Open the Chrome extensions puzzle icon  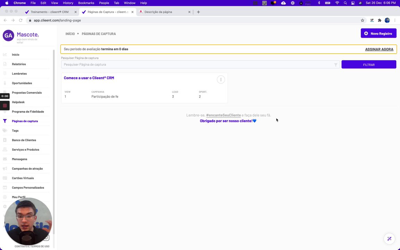click(x=380, y=20)
